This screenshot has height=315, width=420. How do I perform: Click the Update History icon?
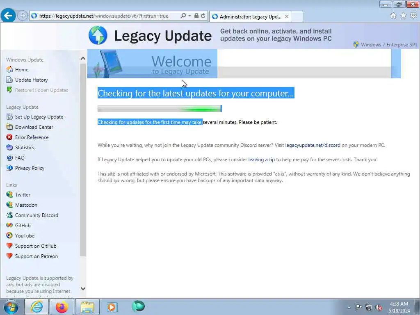coord(9,80)
